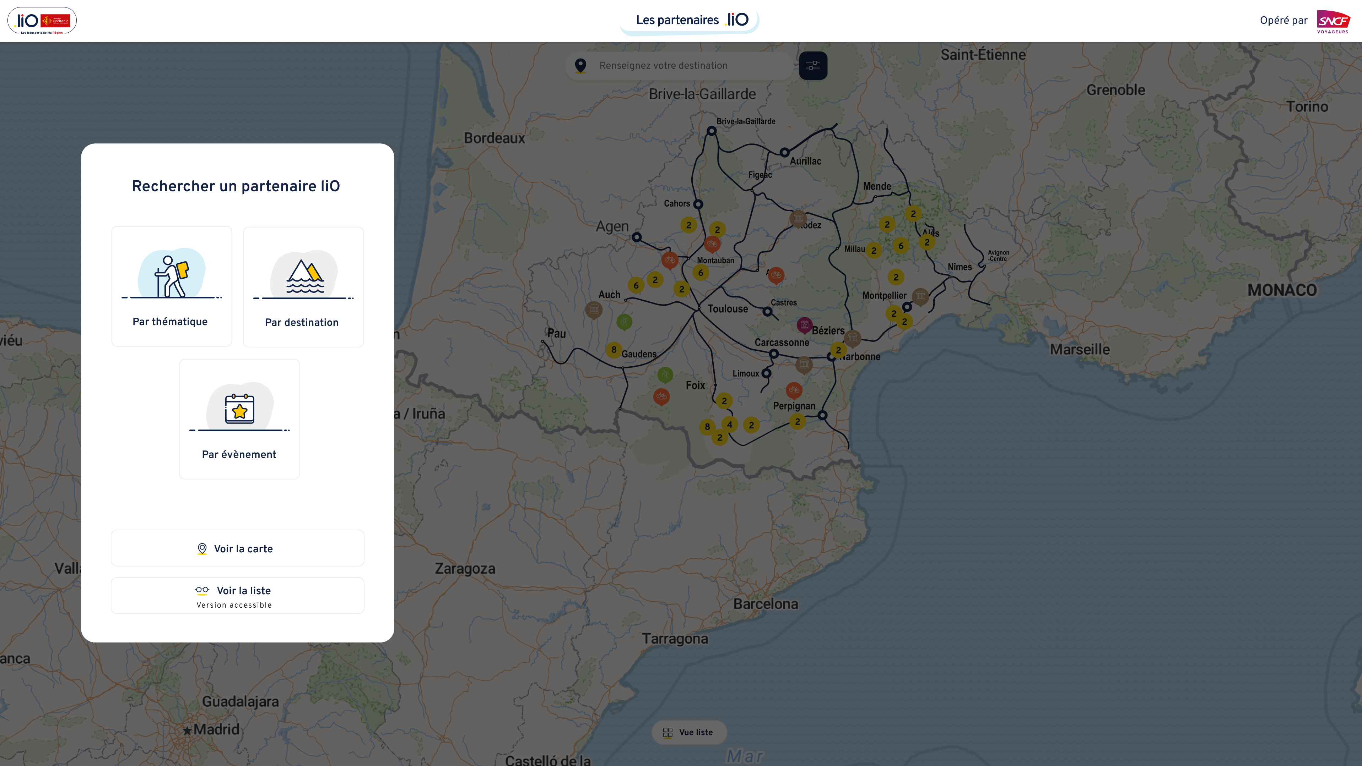Click the liO Occitanie logo

[x=42, y=21]
